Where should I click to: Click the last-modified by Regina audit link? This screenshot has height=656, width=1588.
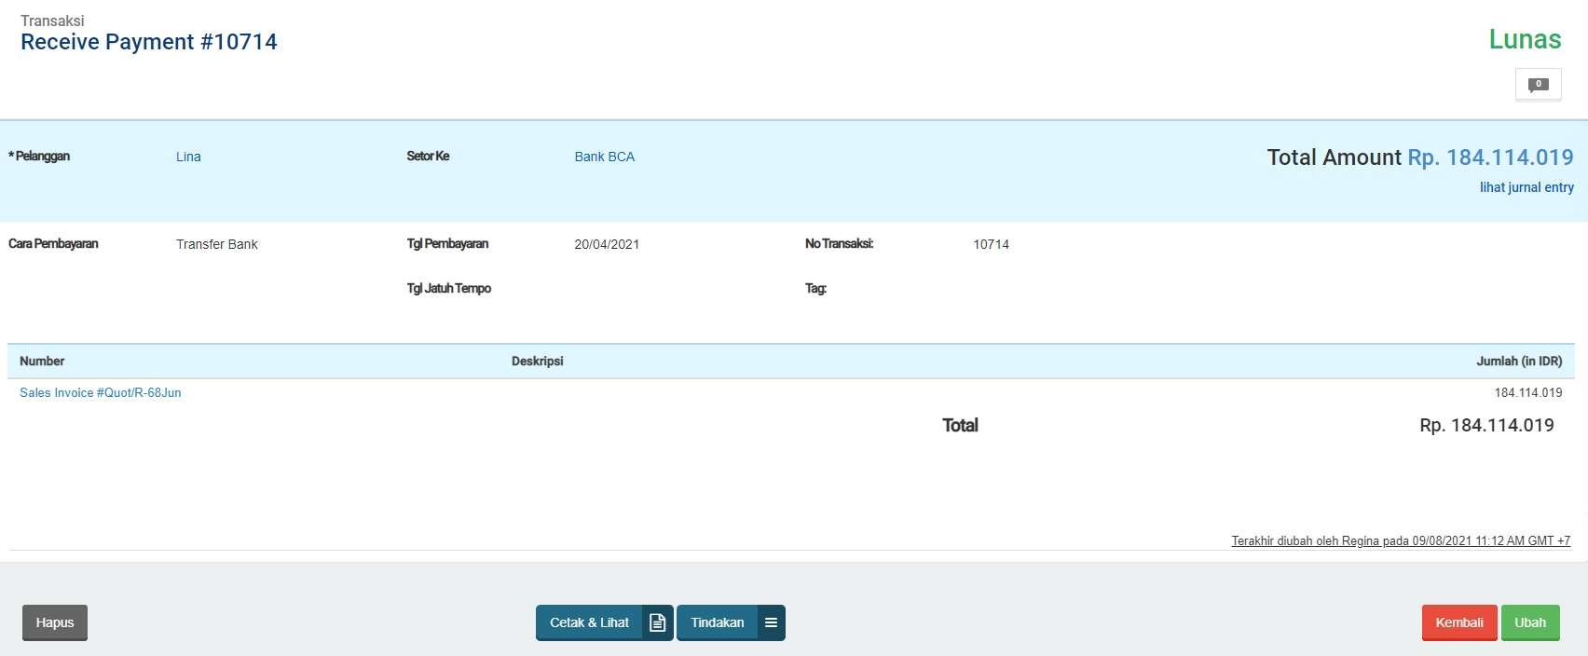coord(1401,540)
